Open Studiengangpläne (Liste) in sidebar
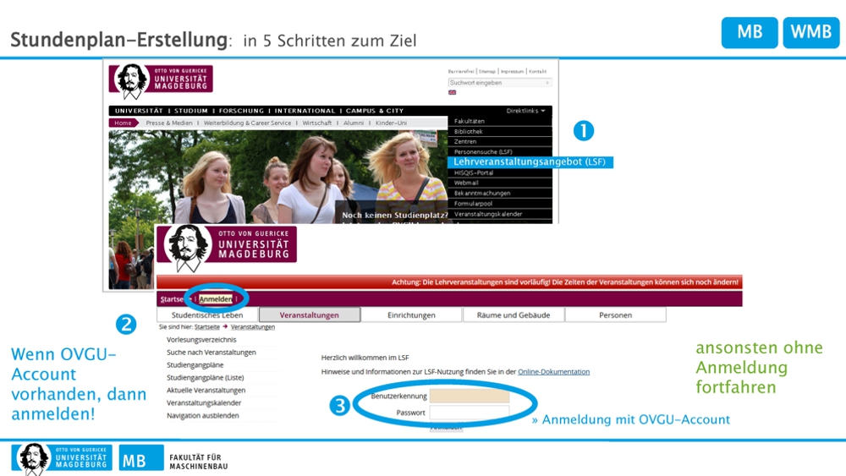This screenshot has height=476, width=846. (205, 377)
